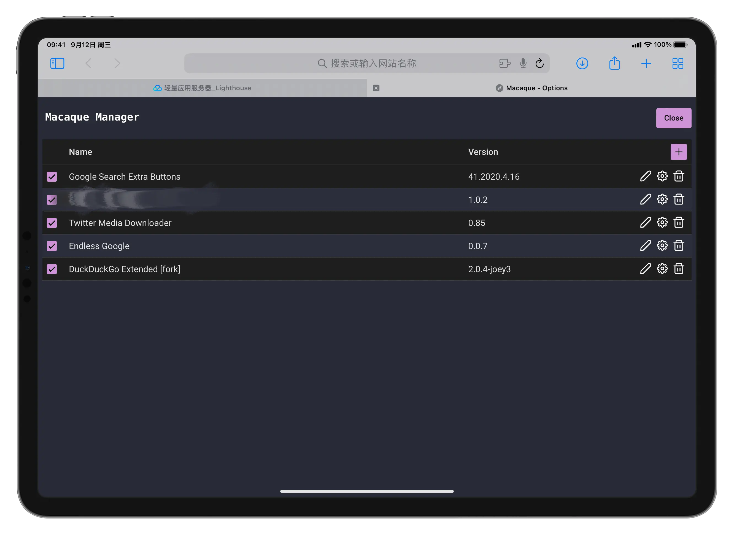Switch to the Lighthouse tab
The width and height of the screenshot is (734, 535).
point(202,88)
